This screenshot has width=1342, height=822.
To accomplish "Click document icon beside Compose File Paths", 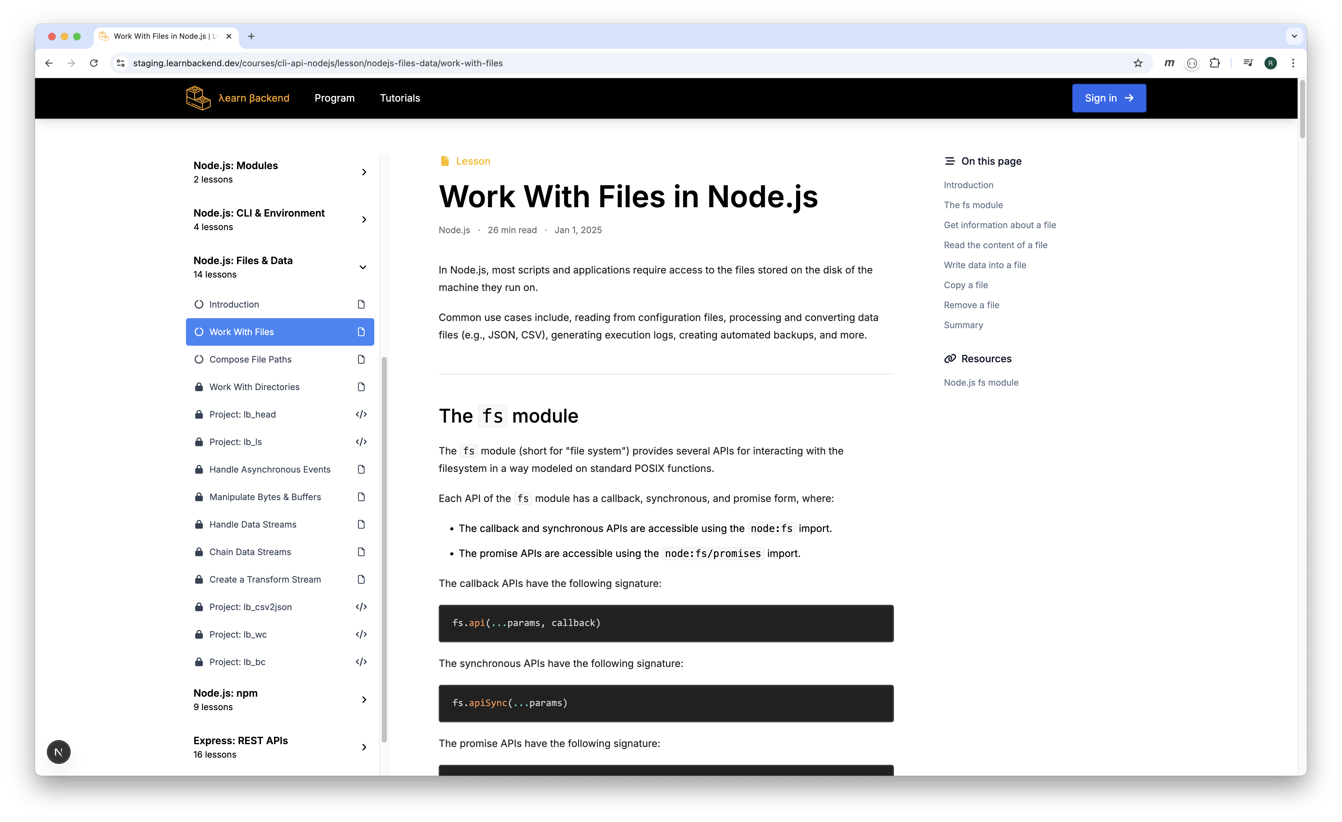I will coord(361,359).
